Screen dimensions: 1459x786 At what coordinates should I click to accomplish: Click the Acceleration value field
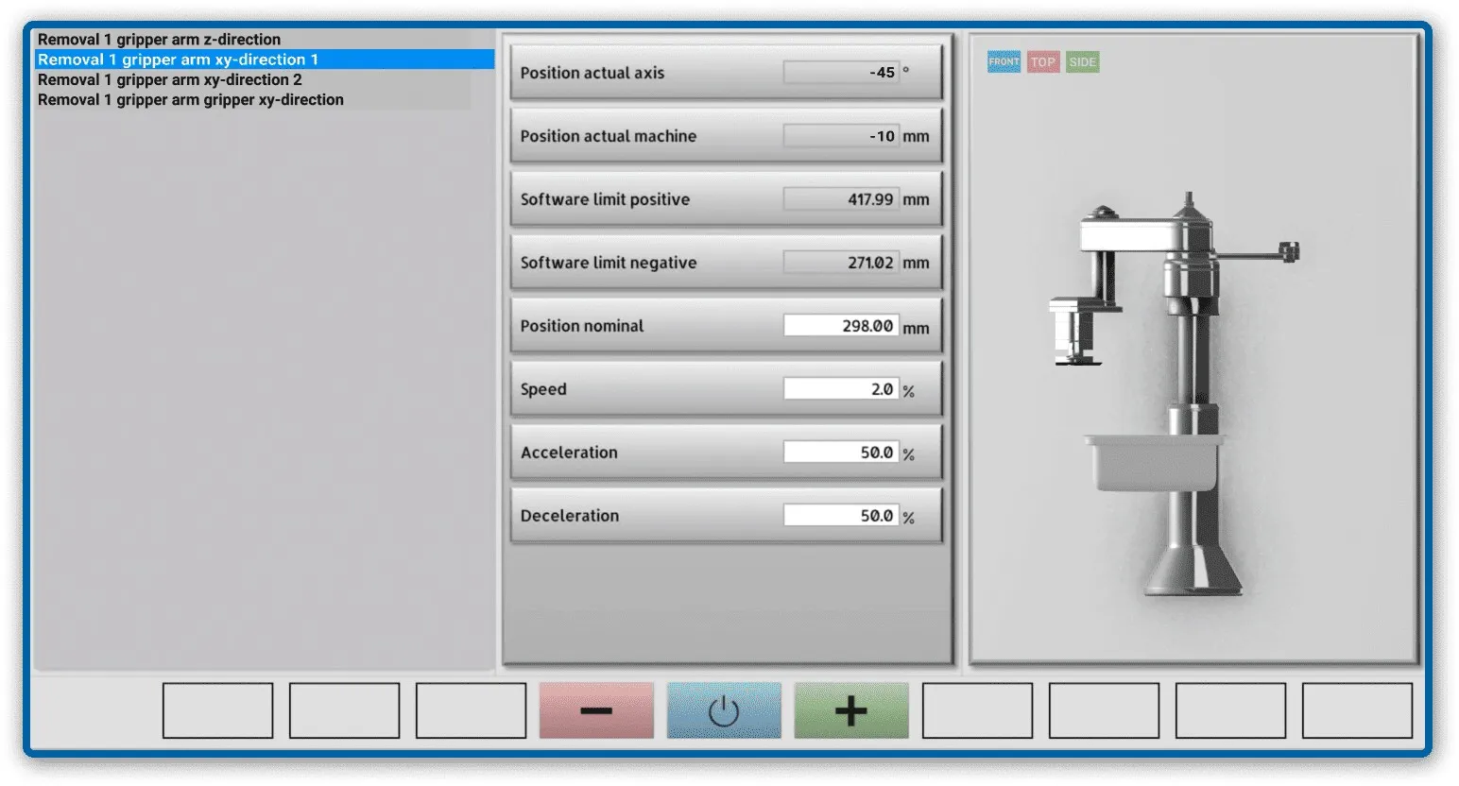(841, 453)
